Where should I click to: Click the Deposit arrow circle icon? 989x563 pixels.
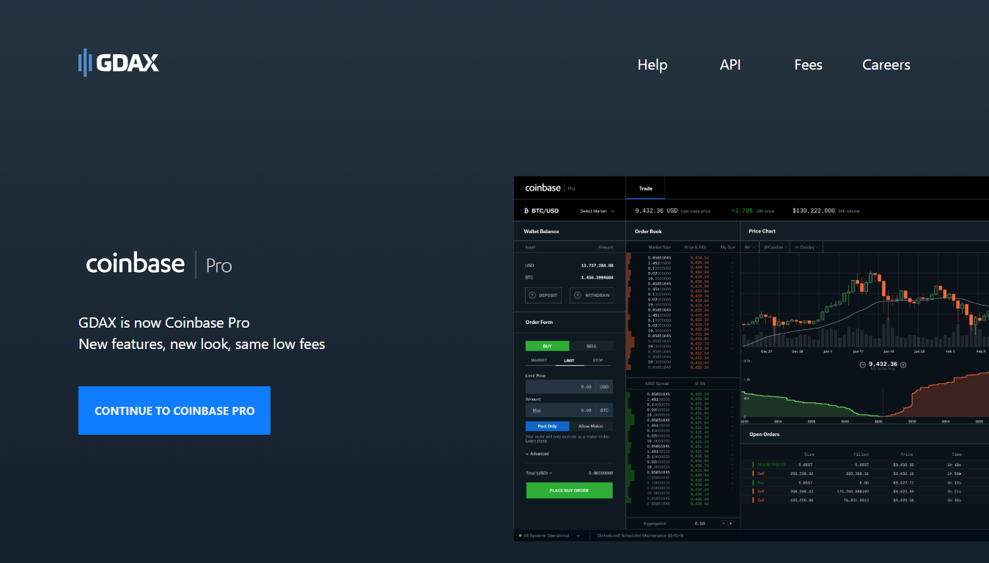[x=532, y=295]
